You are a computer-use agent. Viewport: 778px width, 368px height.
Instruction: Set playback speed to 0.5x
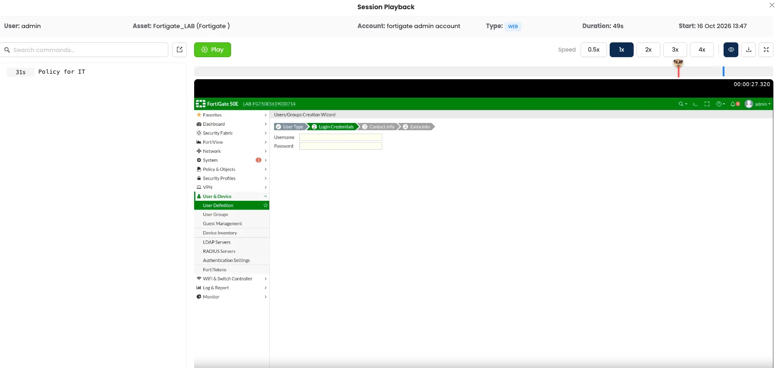pyautogui.click(x=594, y=50)
